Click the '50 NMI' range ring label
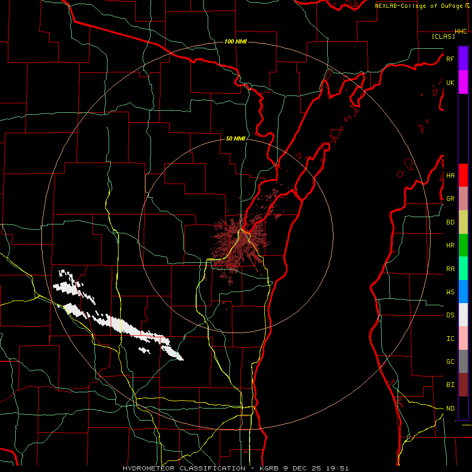 click(235, 138)
